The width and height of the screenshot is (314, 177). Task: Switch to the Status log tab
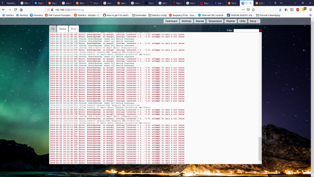tap(63, 29)
